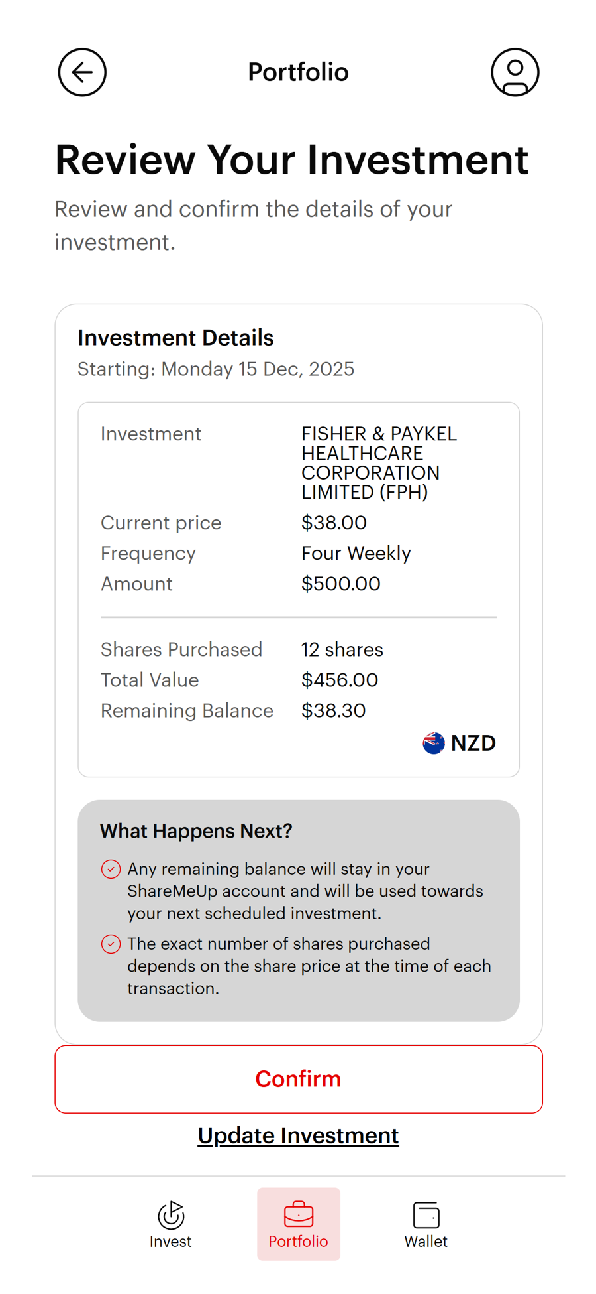Click the starting date Monday 15 Dec text
The width and height of the screenshot is (596, 1294).
tap(216, 369)
